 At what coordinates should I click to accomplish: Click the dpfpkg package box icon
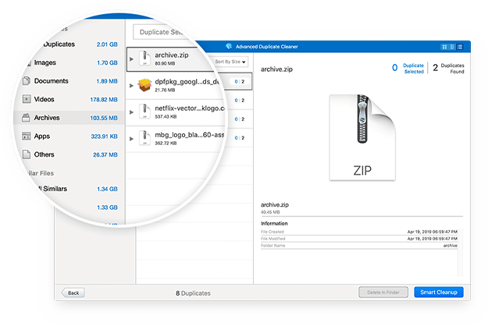pyautogui.click(x=144, y=85)
